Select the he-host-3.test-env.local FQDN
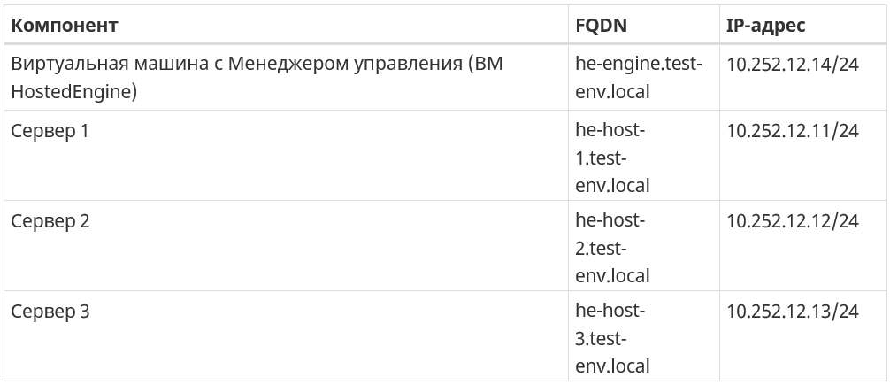890x385 pixels. [644, 335]
